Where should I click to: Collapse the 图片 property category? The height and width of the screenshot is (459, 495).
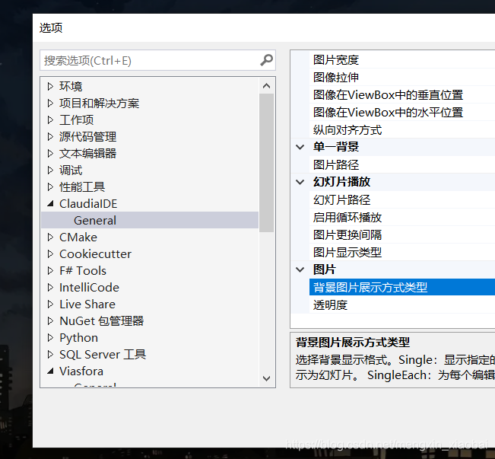click(x=300, y=269)
